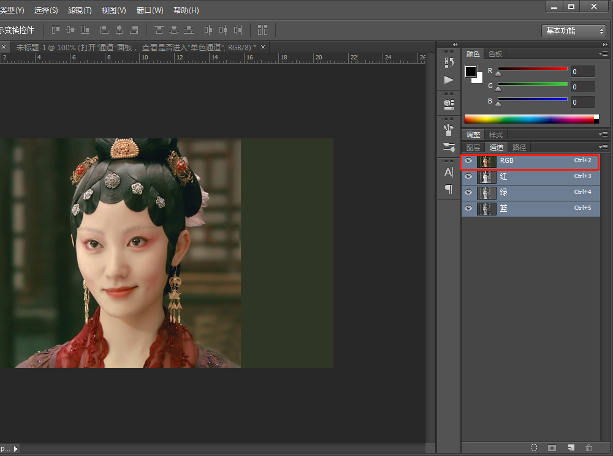The image size is (613, 456).
Task: Click Distribute Bottom Edges icon
Action: [189, 29]
